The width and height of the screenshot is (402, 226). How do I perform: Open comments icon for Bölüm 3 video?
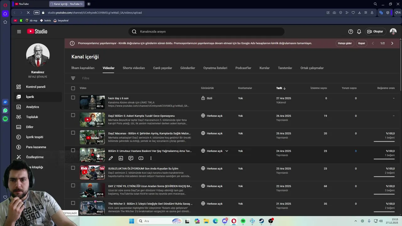[131, 158]
